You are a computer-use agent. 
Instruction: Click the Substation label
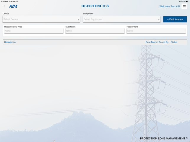[70, 27]
